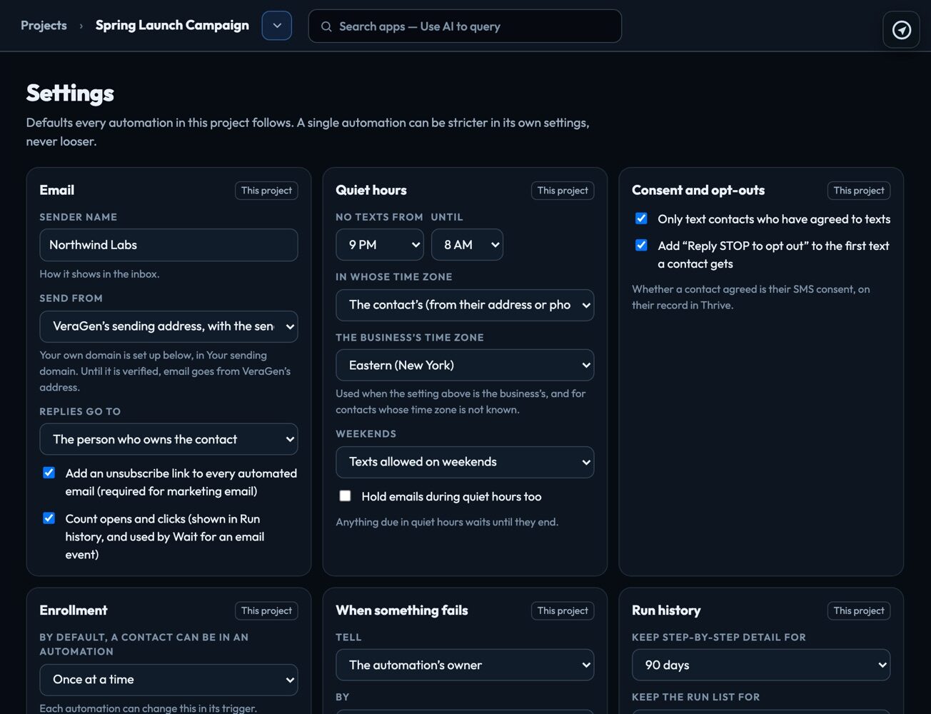Screen dimensions: 931x714
Task: Toggle Only text contacts who agreed checkbox
Action: tap(642, 218)
